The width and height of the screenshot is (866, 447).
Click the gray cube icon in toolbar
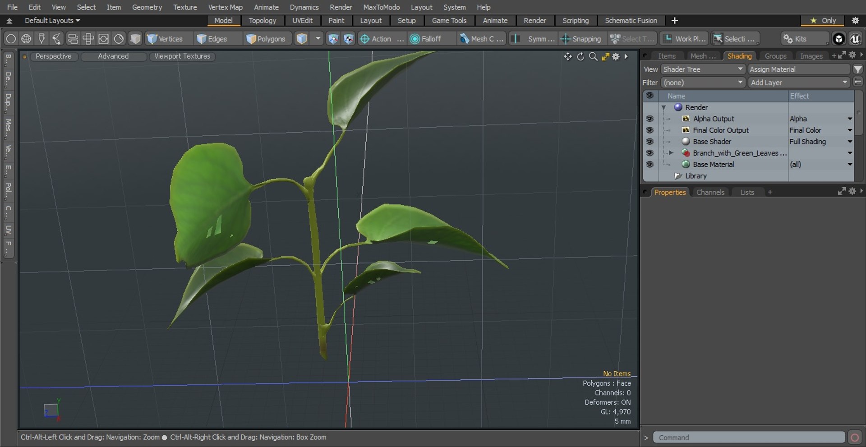click(135, 39)
